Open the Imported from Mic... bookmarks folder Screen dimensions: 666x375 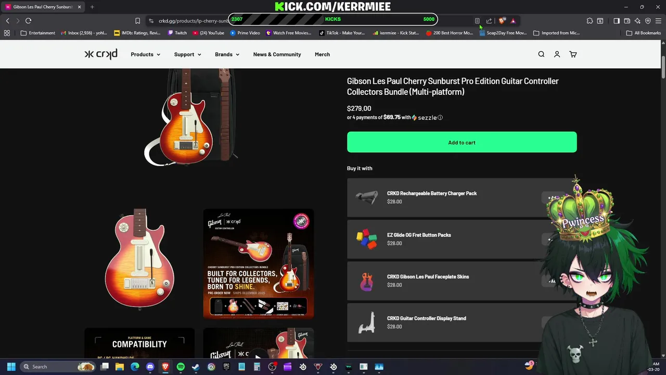pos(556,33)
